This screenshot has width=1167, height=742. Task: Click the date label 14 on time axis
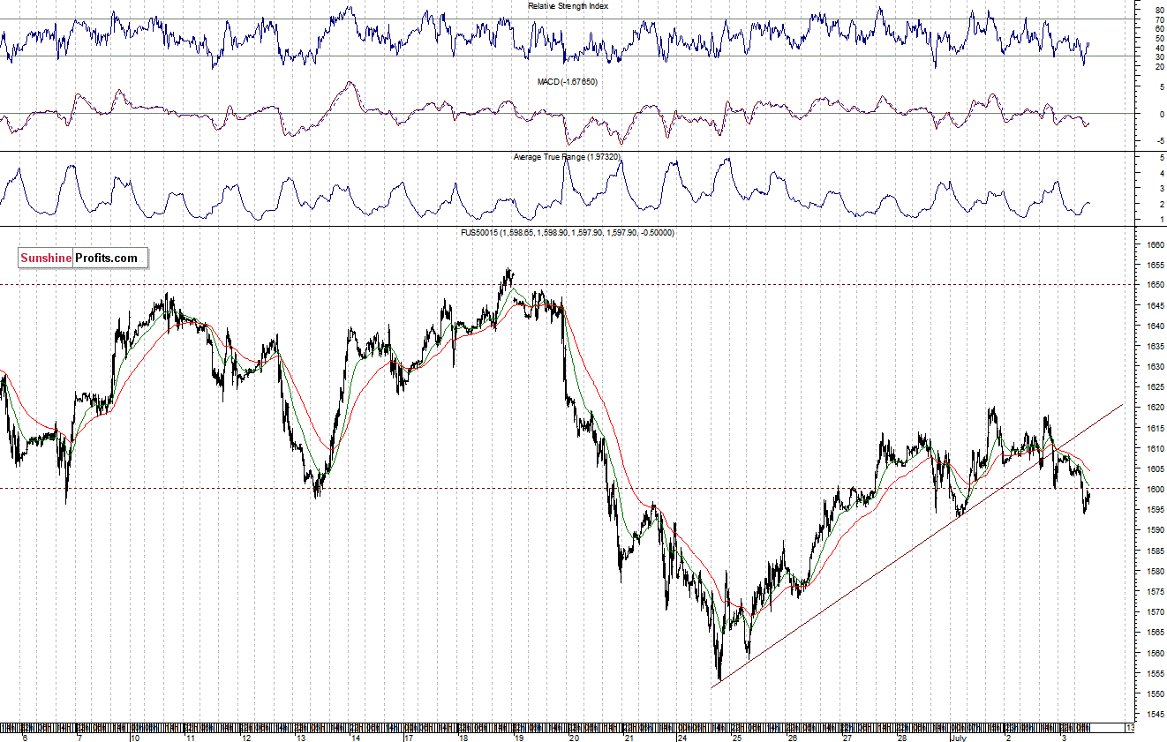(x=354, y=737)
